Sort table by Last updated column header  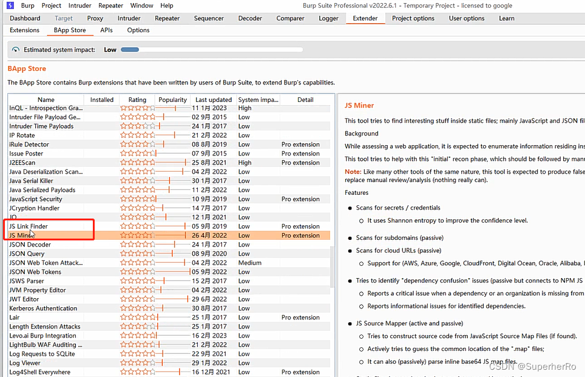coord(214,100)
